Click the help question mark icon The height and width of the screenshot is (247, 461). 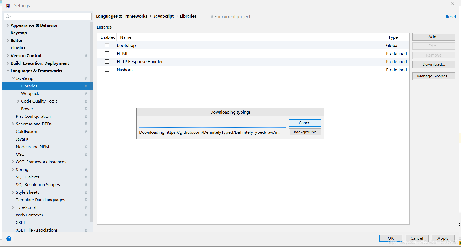click(9, 239)
